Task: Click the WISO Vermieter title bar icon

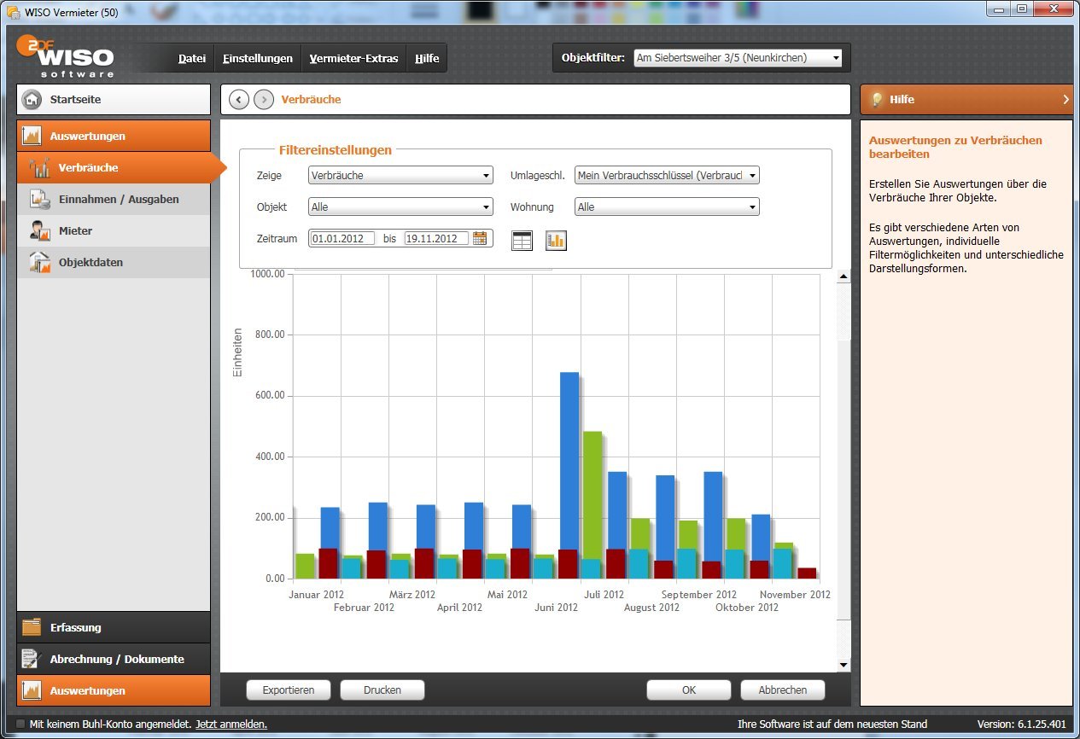Action: [13, 10]
